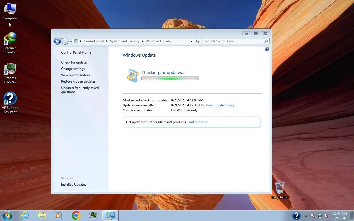The width and height of the screenshot is (354, 221).
Task: Go to the Control Panel breadcrumb
Action: coord(94,41)
